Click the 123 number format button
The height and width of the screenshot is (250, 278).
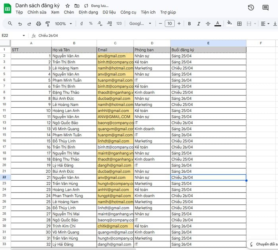pyautogui.click(x=119, y=24)
